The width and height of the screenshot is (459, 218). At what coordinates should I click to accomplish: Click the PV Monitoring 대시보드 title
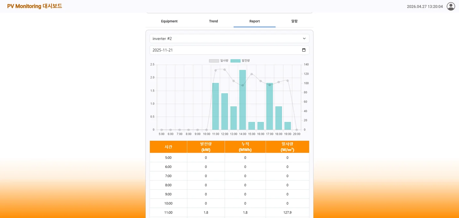tap(35, 6)
